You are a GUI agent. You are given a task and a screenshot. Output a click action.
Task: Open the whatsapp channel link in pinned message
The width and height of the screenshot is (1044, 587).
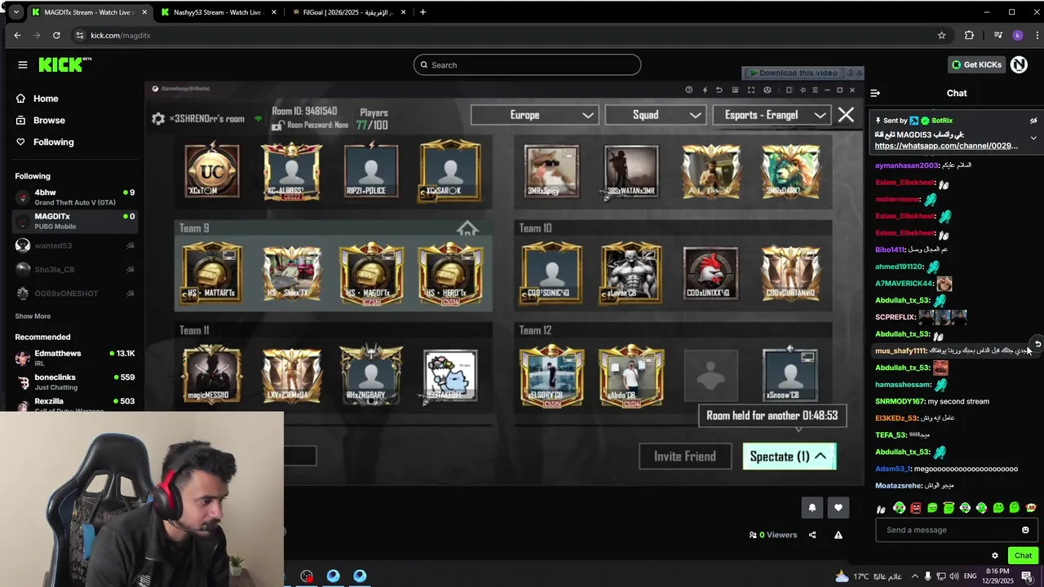click(x=946, y=146)
